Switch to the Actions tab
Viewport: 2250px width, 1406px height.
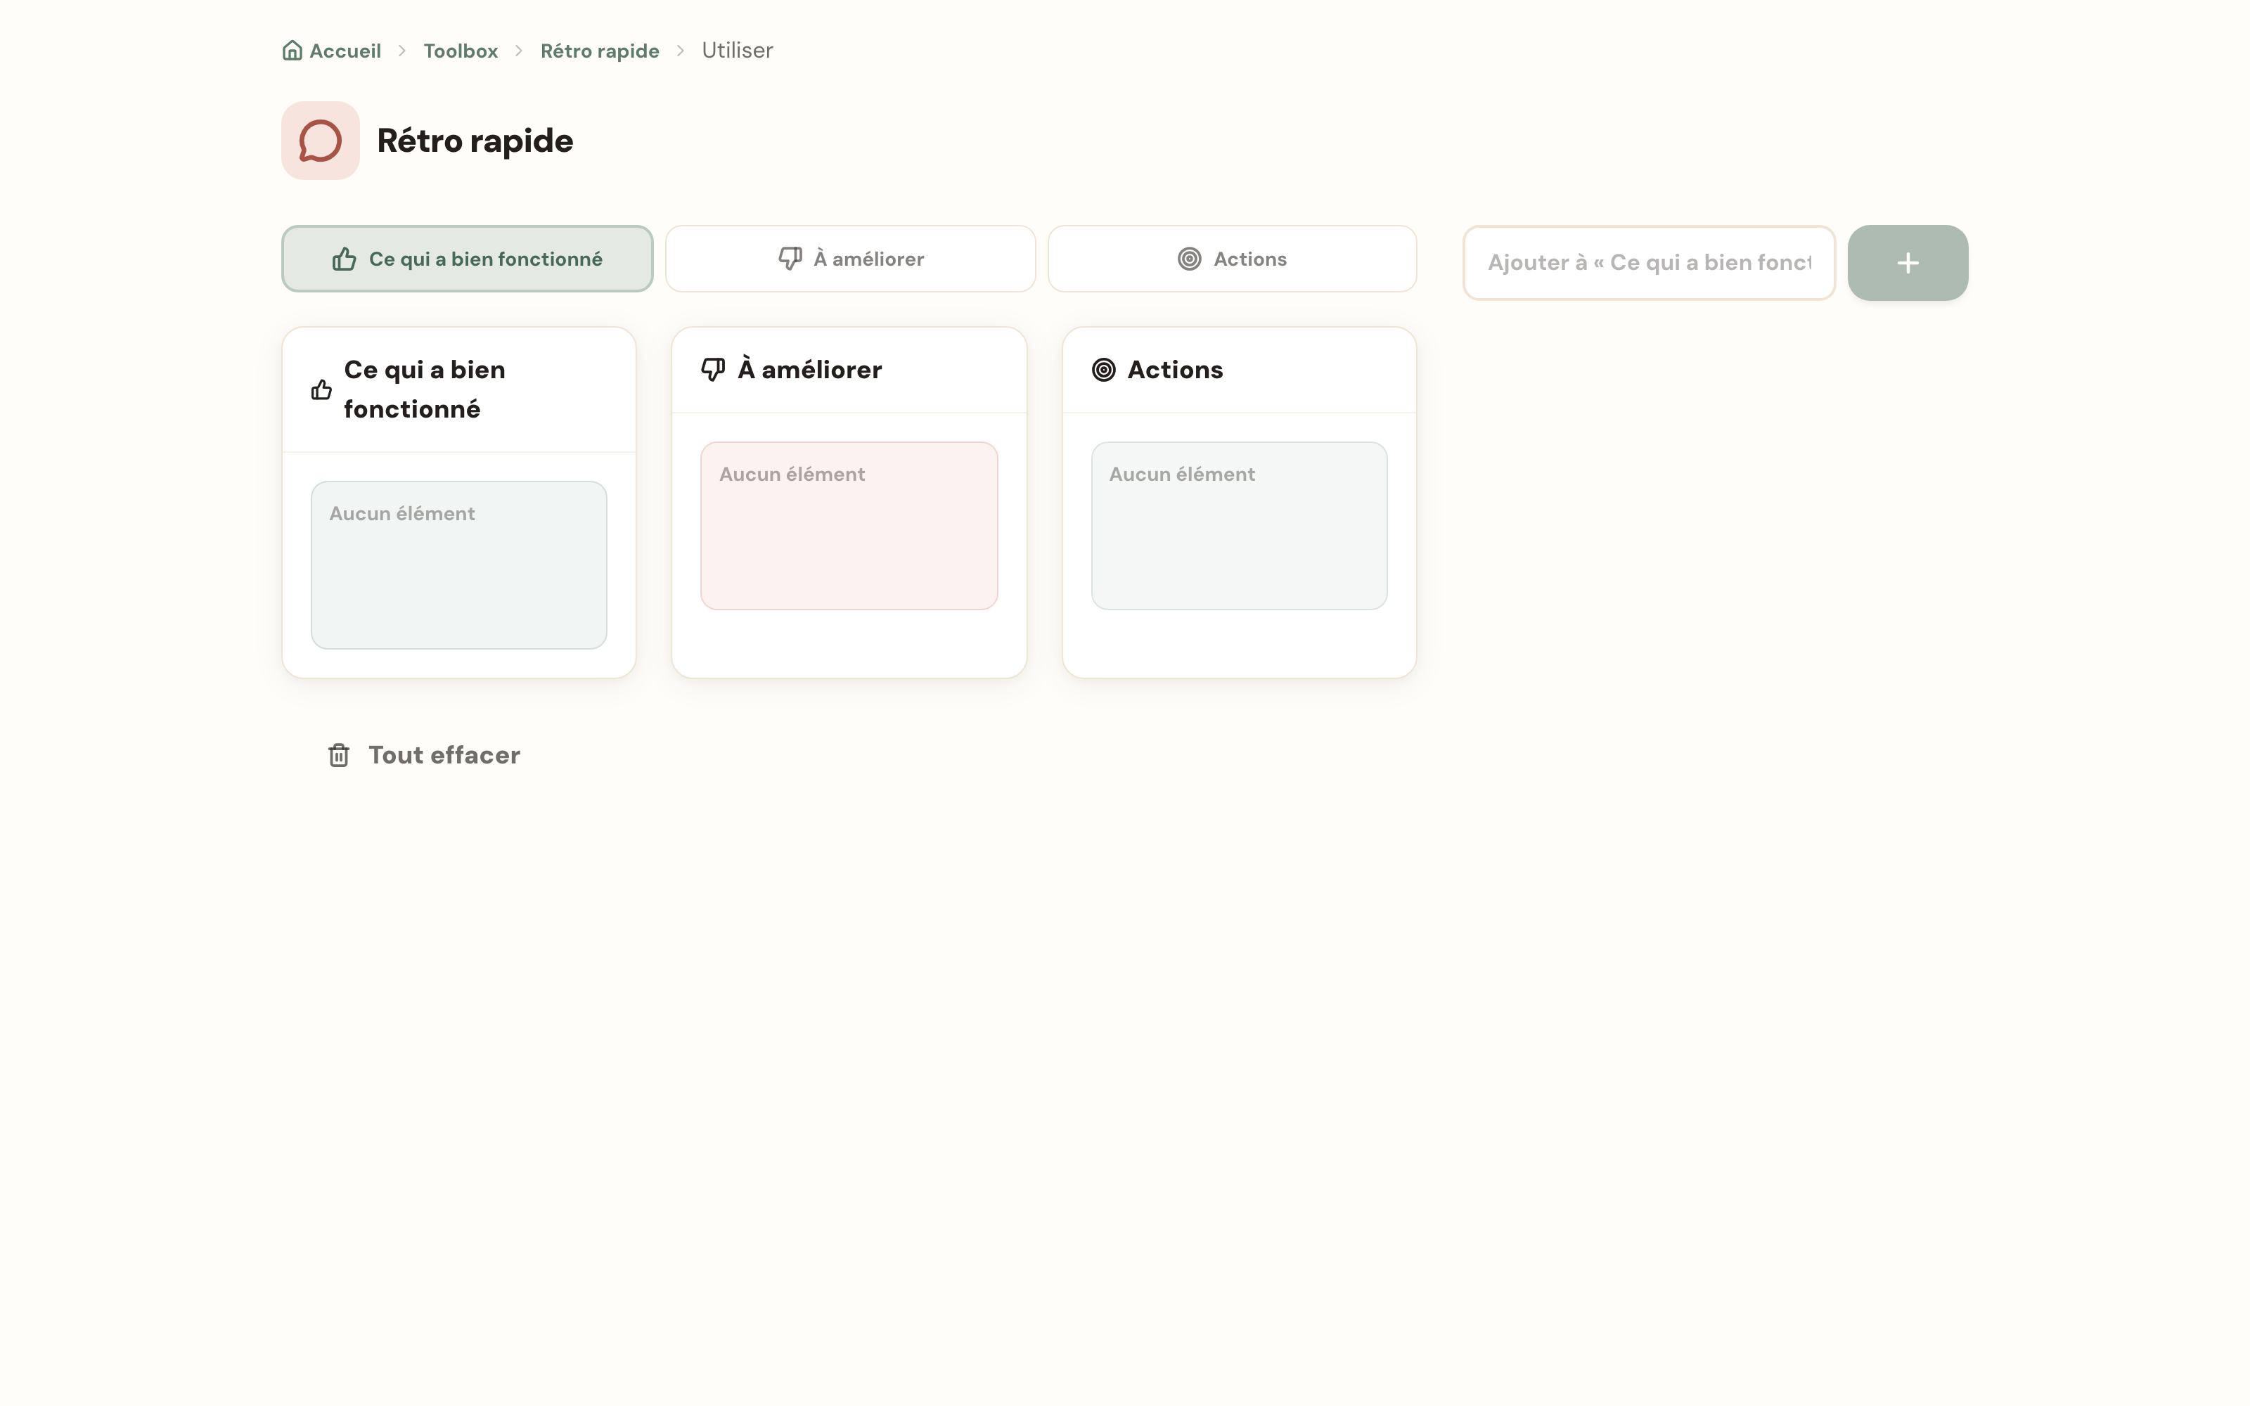1232,259
